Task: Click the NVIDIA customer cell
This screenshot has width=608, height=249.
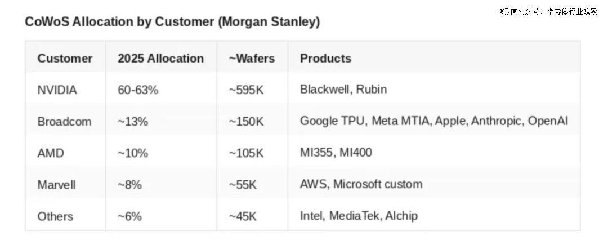Action: point(57,90)
